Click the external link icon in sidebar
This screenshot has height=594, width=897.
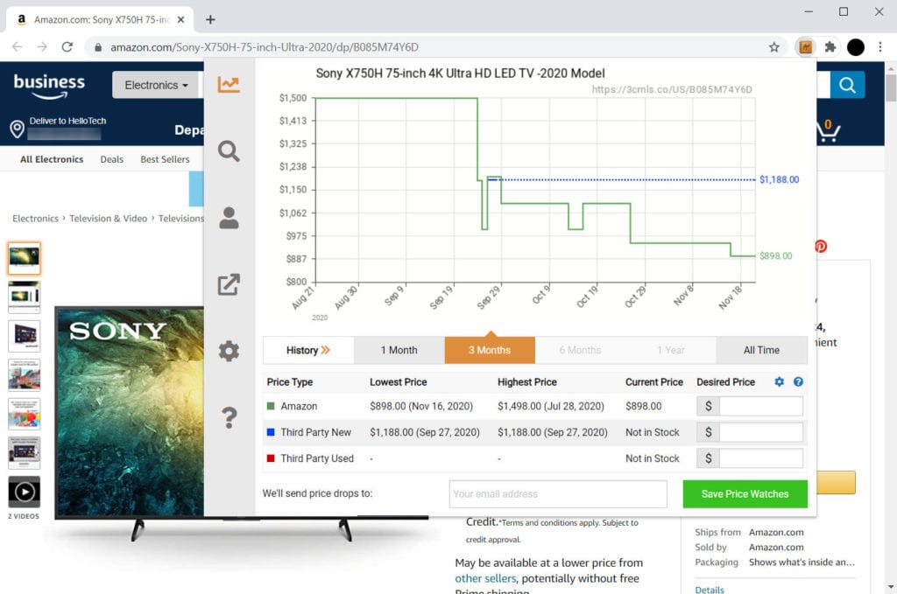pyautogui.click(x=229, y=284)
